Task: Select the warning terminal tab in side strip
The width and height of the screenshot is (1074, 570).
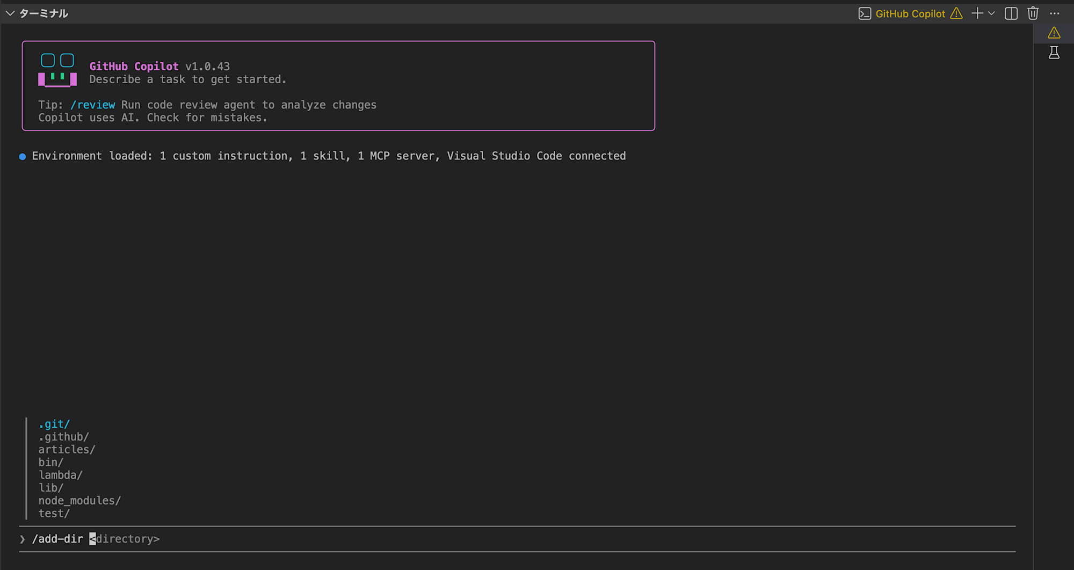Action: click(1054, 33)
